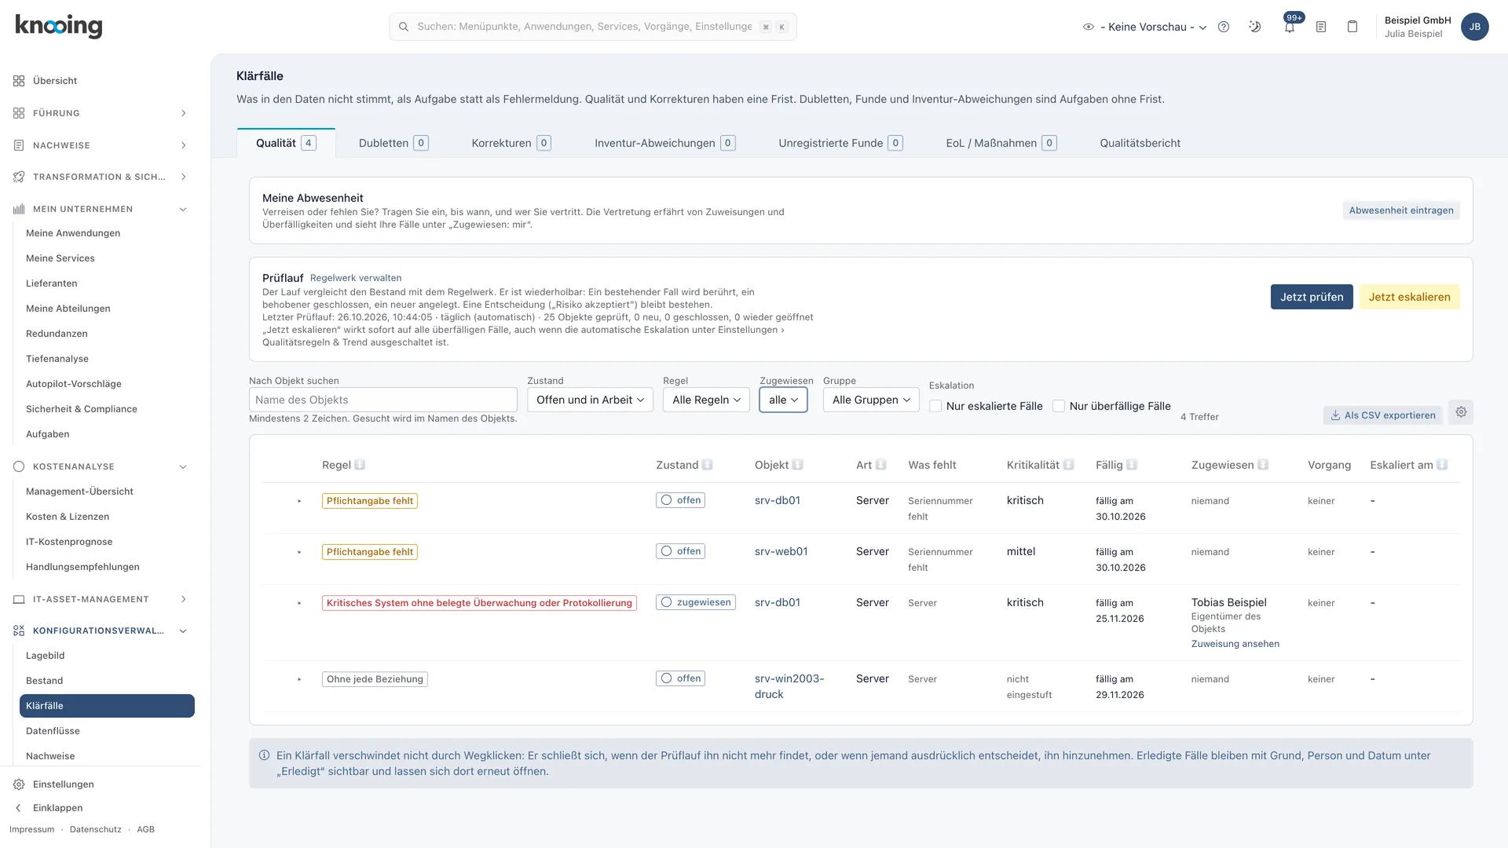Open the Zustand filter dropdown
This screenshot has width=1508, height=848.
click(x=590, y=400)
